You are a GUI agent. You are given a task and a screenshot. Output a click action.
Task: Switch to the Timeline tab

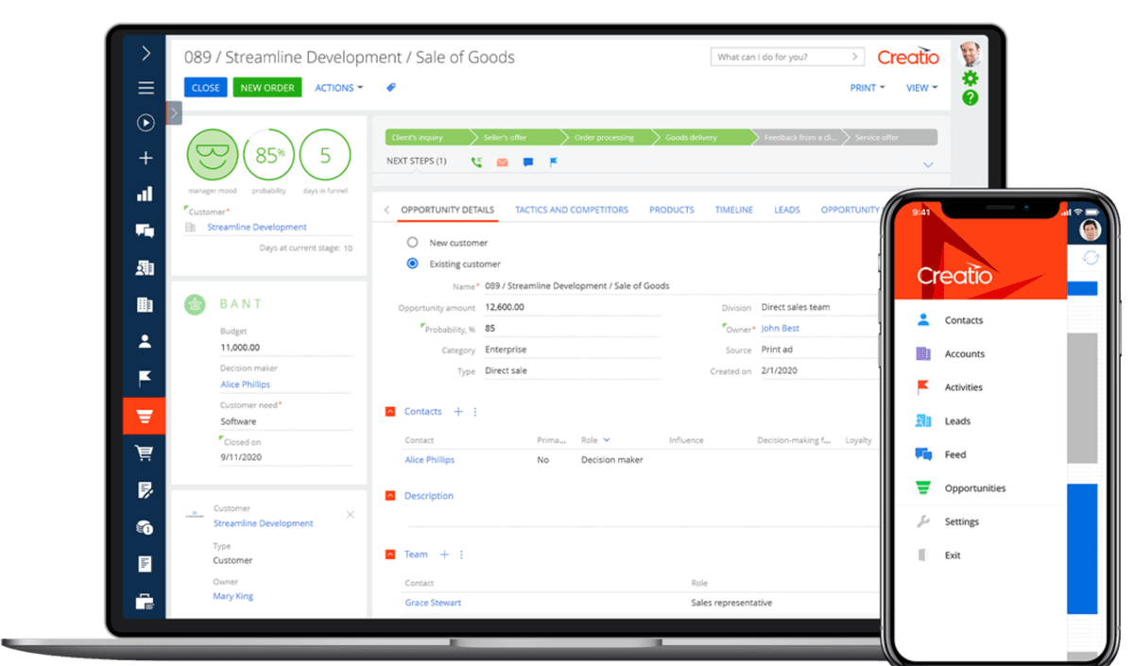click(734, 210)
